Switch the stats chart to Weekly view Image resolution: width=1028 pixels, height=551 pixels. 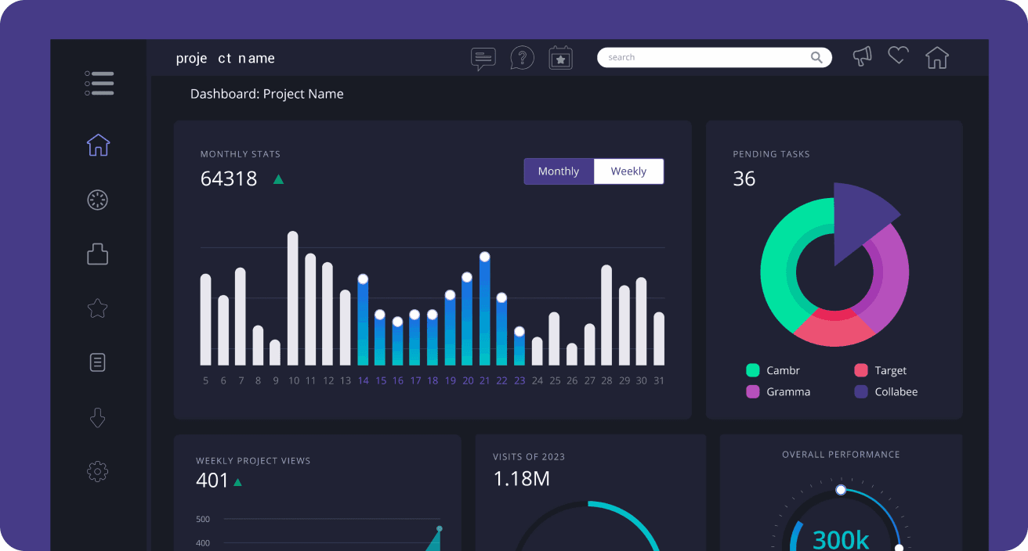(628, 171)
